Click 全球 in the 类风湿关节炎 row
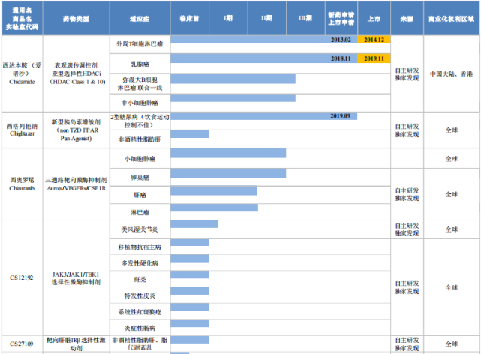Viewport: 481px width, 354px height. [452, 229]
